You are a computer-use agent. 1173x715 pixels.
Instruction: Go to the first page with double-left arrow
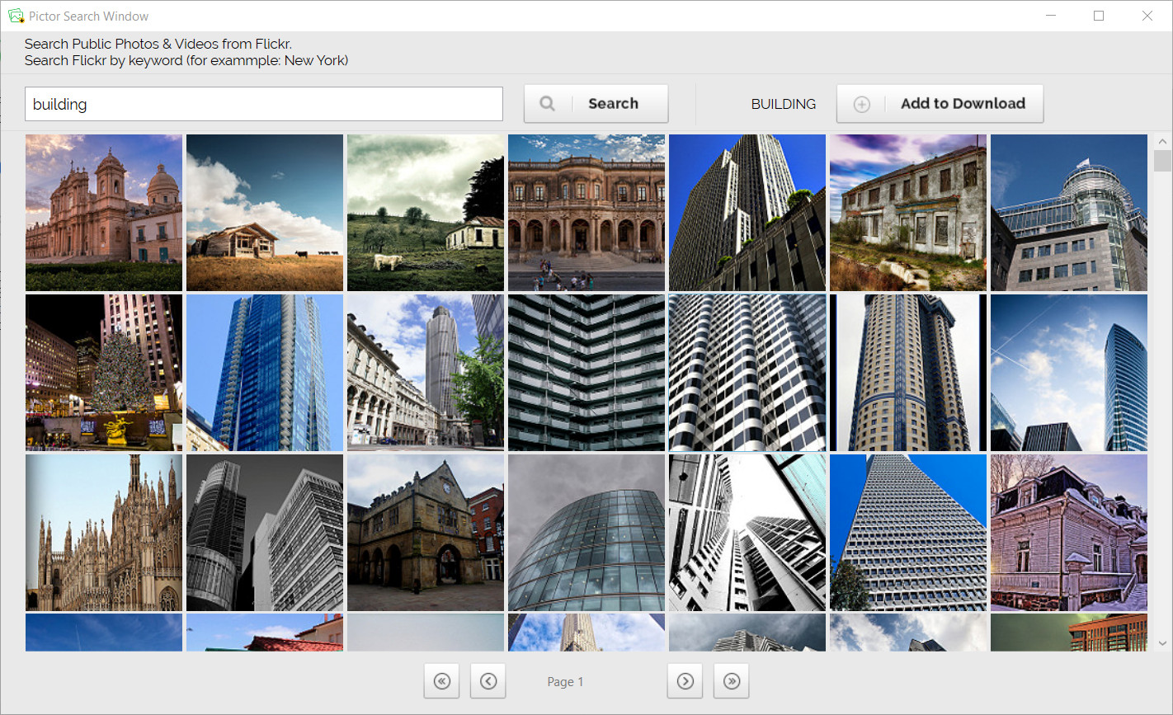tap(442, 681)
